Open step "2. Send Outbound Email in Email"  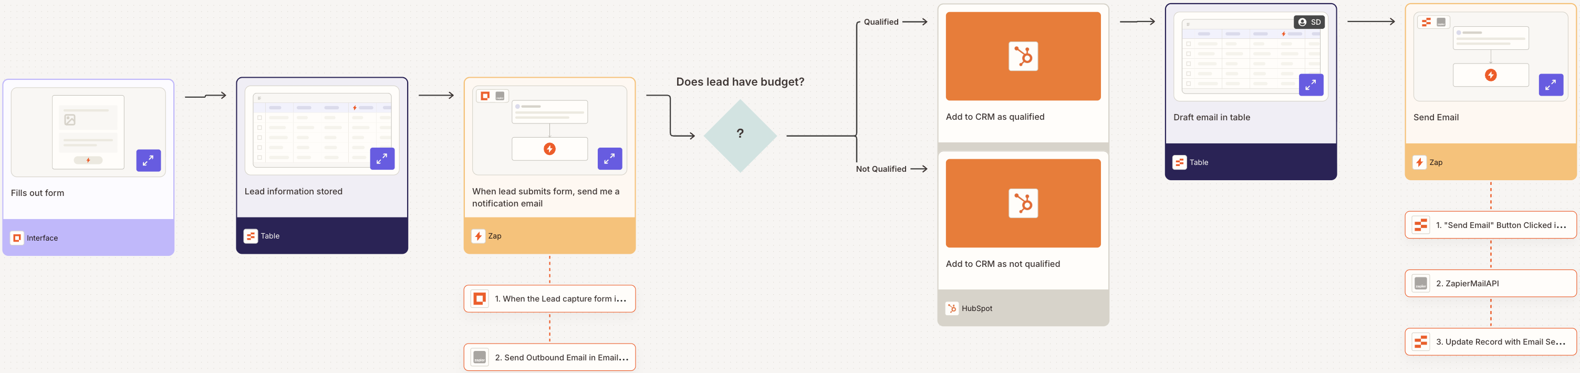[549, 357]
